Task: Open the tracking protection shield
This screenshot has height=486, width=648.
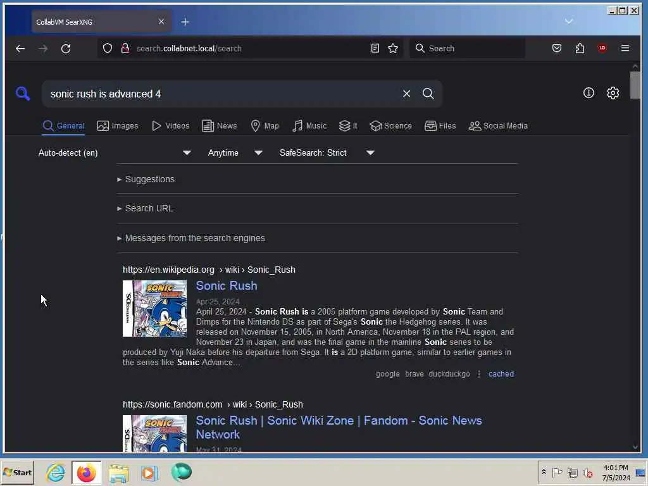Action: (x=108, y=48)
